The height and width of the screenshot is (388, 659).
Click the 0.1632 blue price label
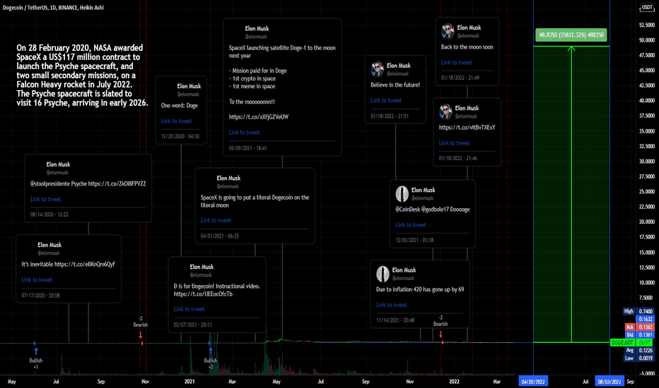(x=646, y=319)
